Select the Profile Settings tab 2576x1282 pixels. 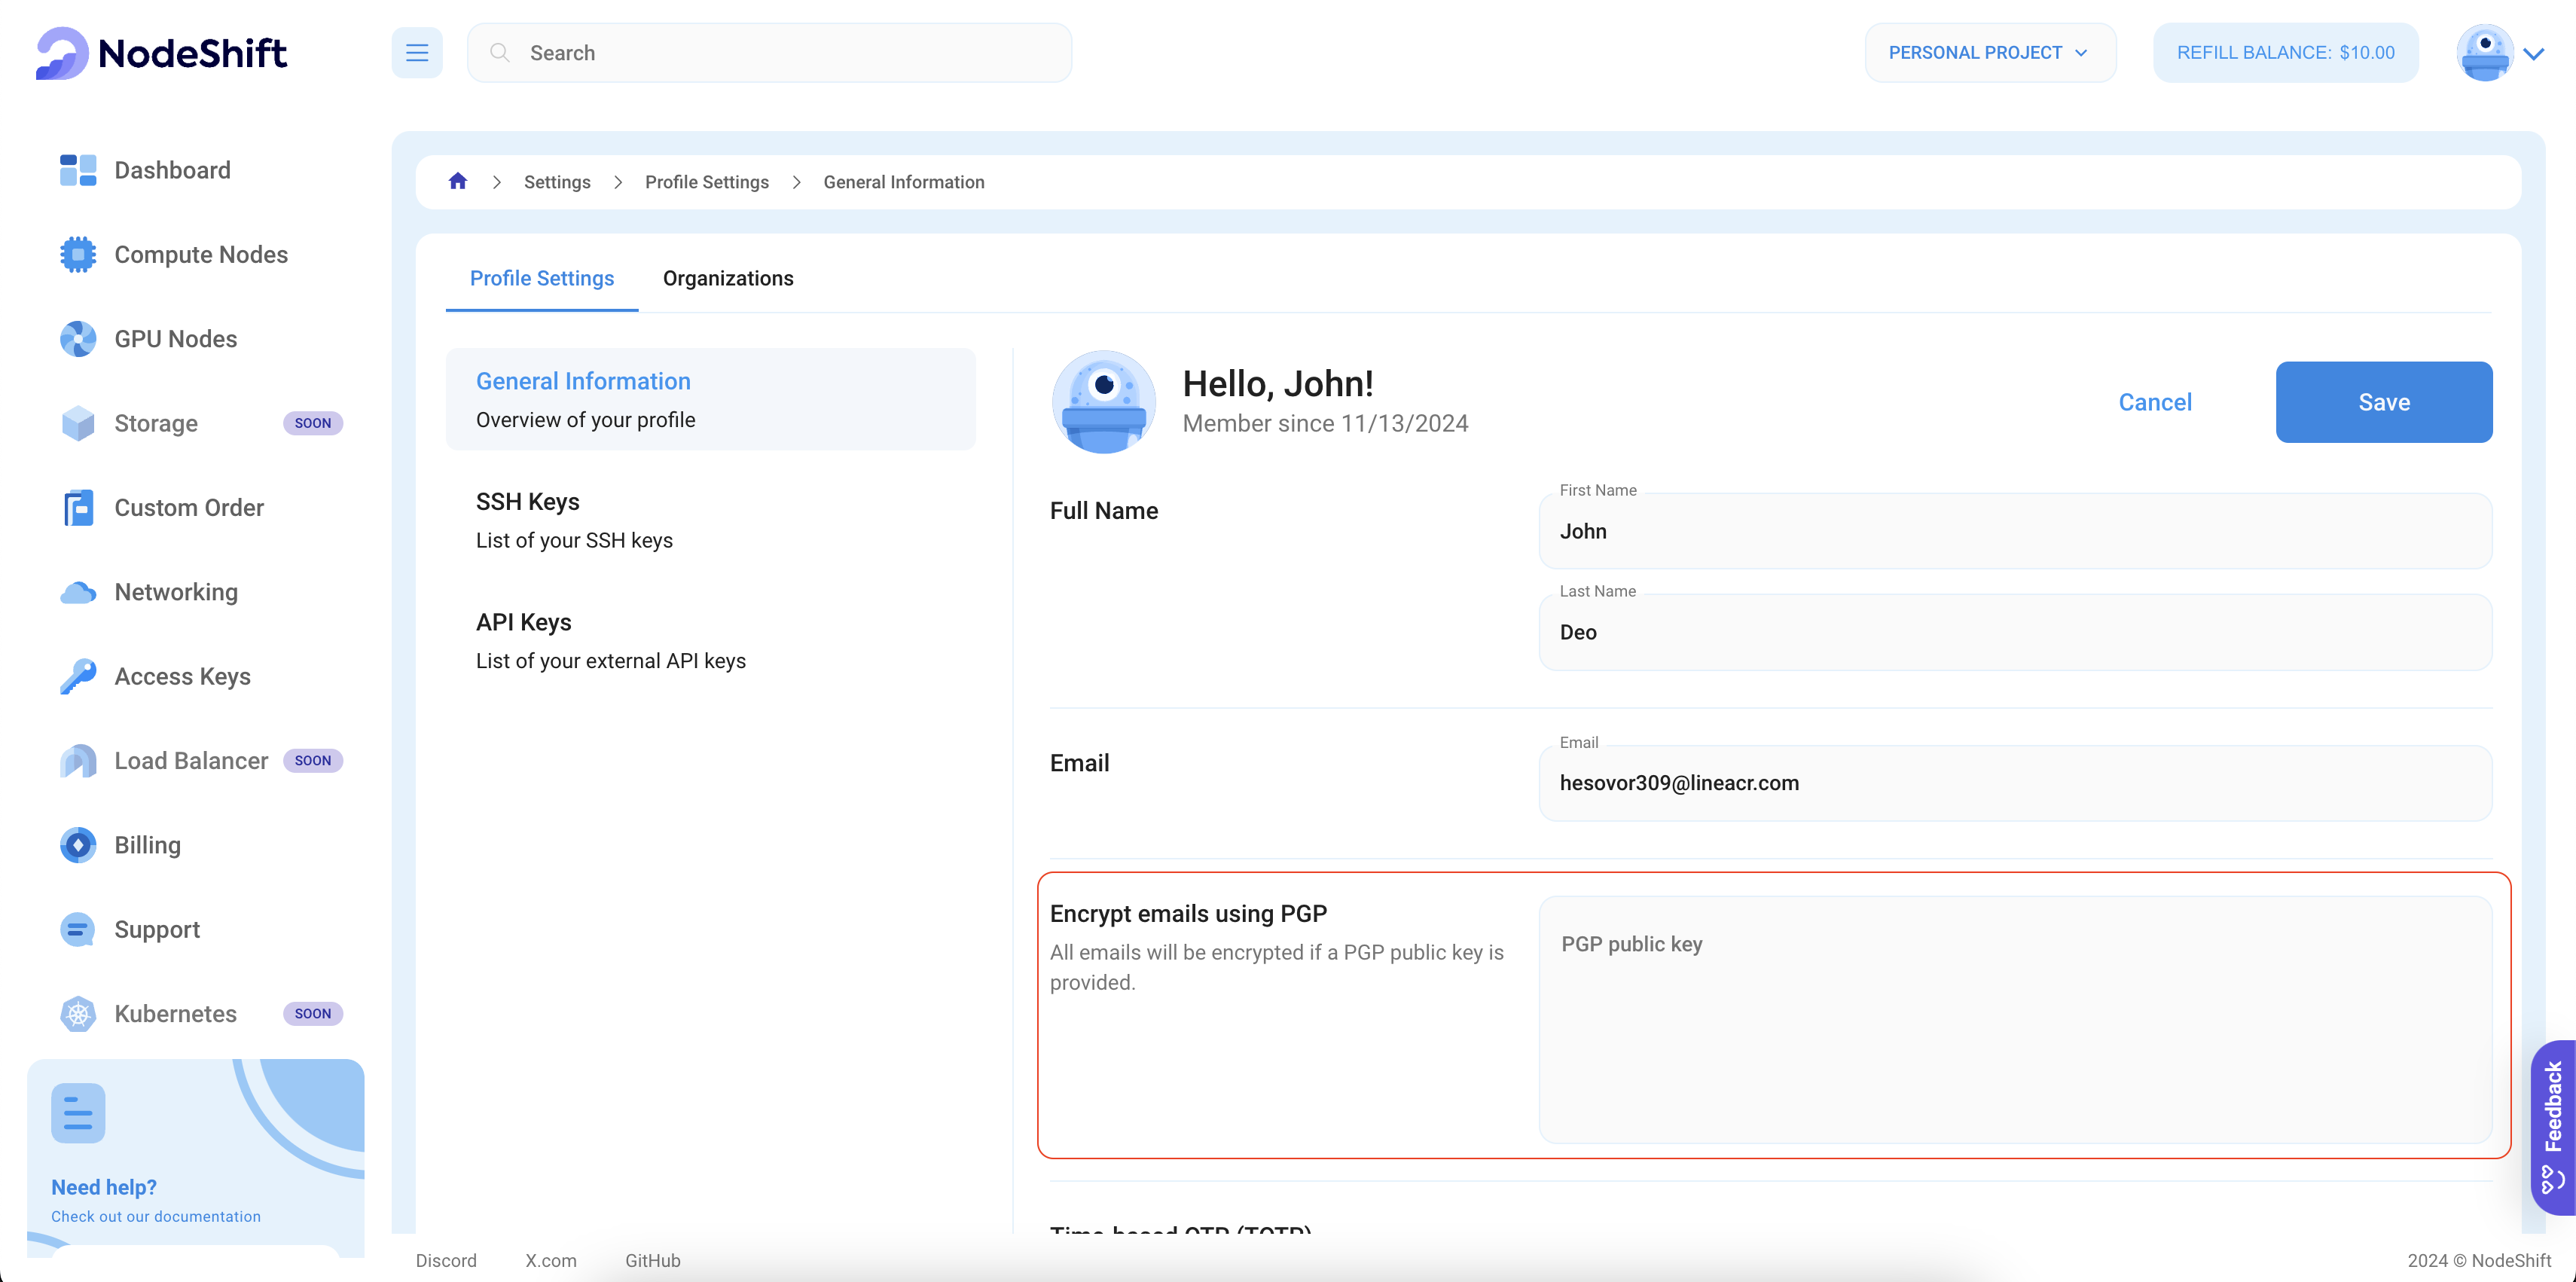click(x=542, y=278)
